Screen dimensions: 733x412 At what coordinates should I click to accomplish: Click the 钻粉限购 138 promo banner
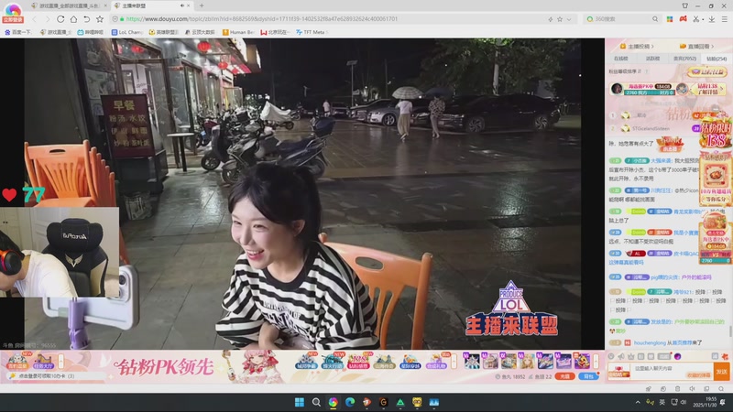coord(716,136)
